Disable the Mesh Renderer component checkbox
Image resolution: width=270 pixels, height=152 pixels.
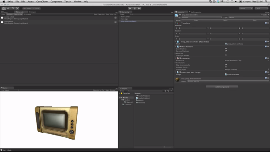point(180,47)
